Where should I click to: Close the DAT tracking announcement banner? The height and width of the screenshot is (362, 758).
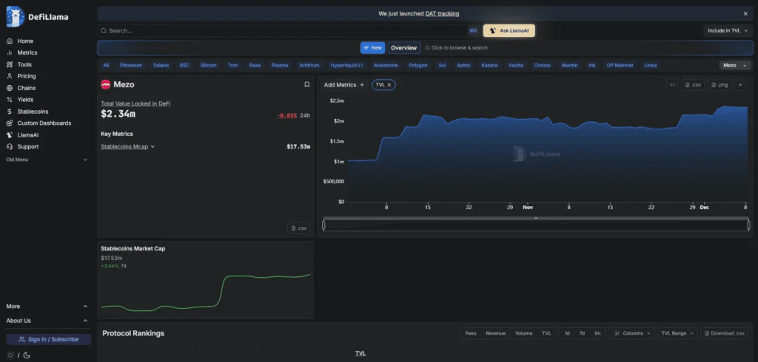(x=745, y=14)
